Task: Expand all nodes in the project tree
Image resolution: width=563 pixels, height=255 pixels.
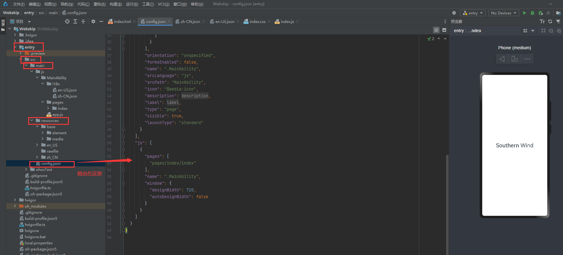Action: click(x=75, y=21)
